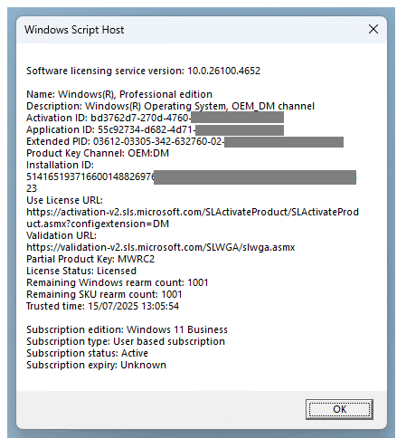Click the Description OEM_DM channel line
Image resolution: width=406 pixels, height=448 pixels.
point(171,106)
